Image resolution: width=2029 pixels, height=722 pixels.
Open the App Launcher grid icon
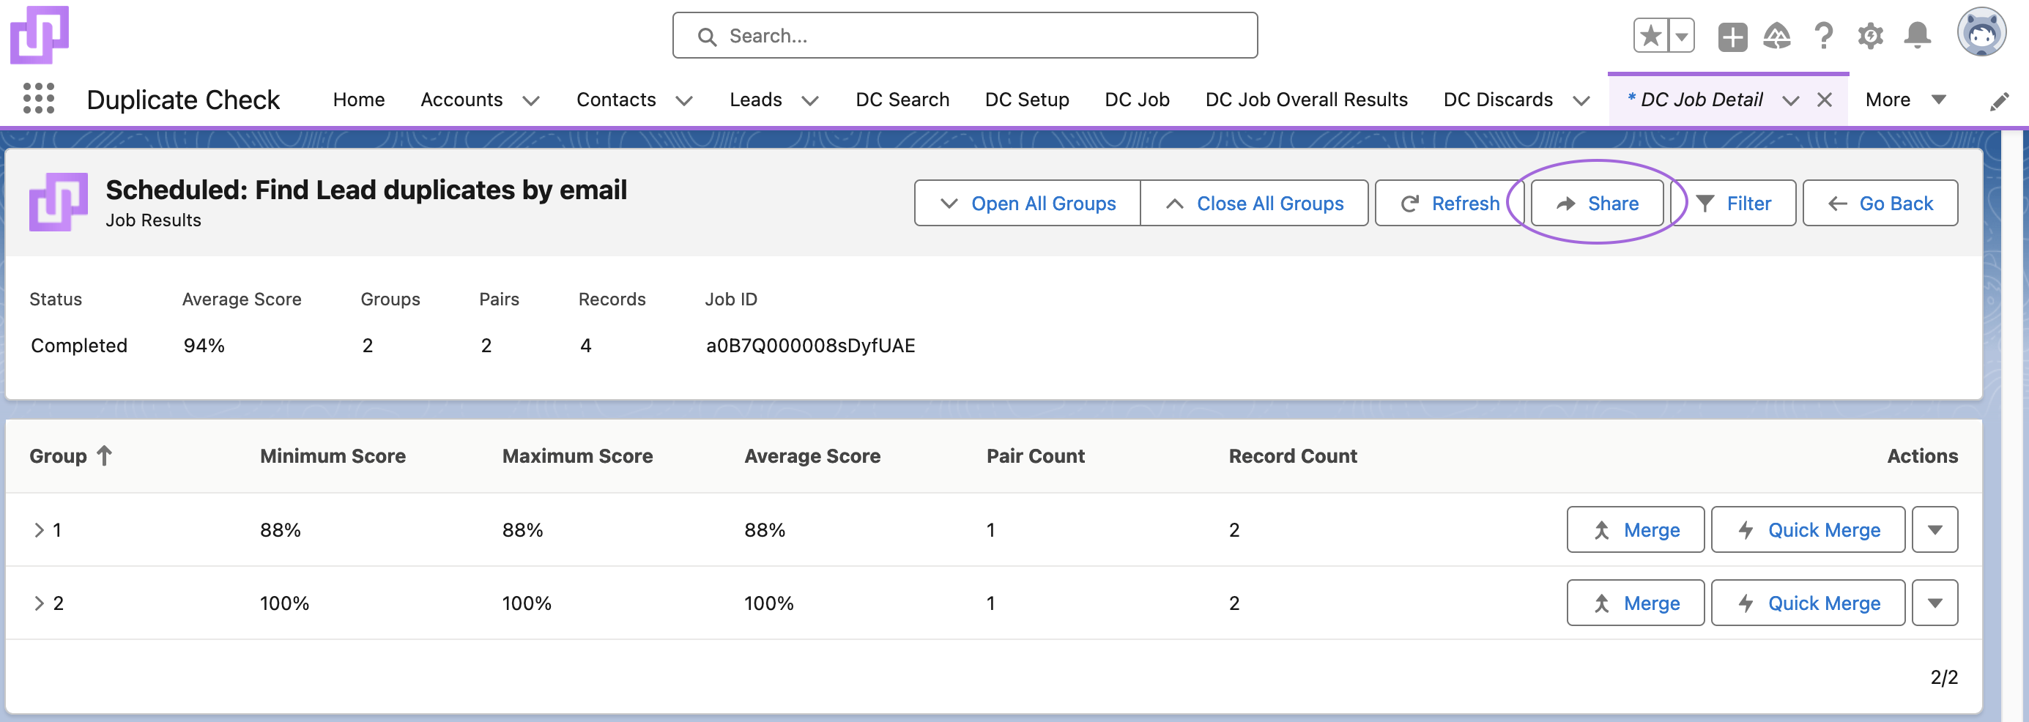pyautogui.click(x=39, y=98)
